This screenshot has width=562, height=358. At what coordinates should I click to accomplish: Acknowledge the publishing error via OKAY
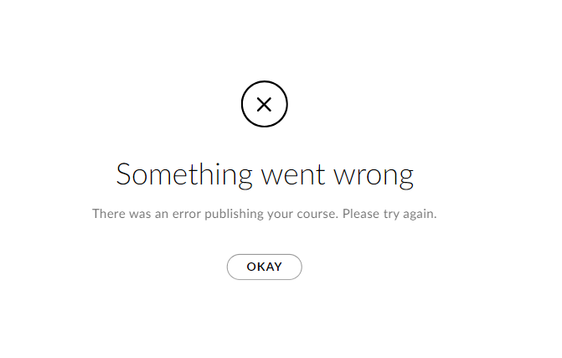click(264, 267)
